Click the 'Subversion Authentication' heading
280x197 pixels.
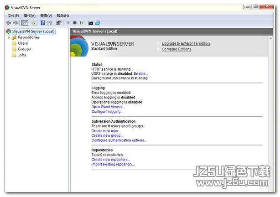(114, 121)
